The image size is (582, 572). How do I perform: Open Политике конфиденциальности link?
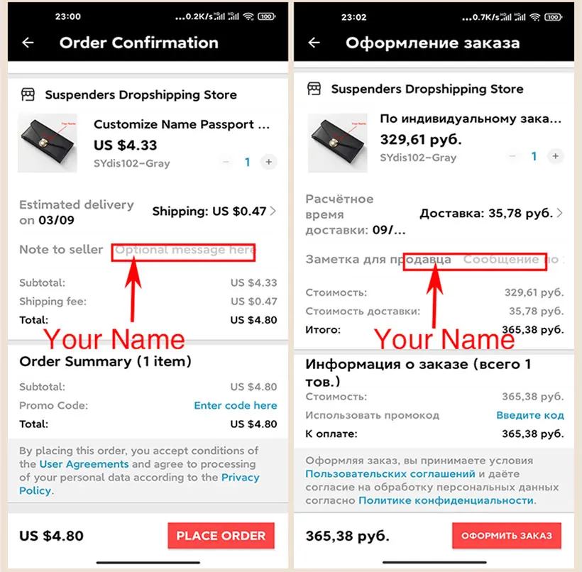[446, 500]
